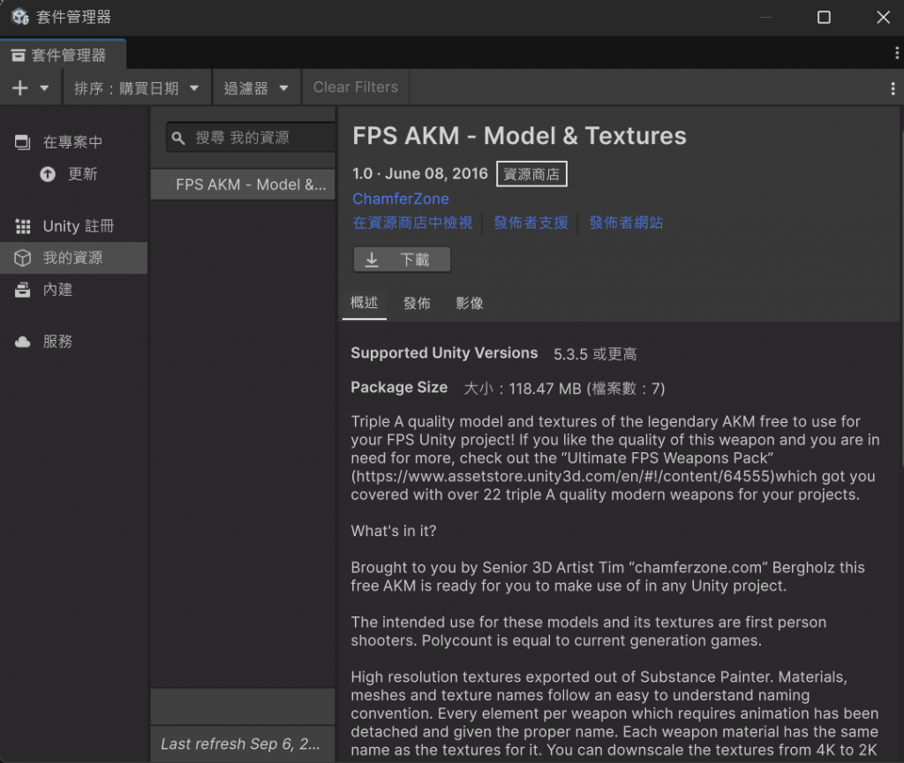Select 更新 in the sidebar
904x763 pixels.
point(74,174)
